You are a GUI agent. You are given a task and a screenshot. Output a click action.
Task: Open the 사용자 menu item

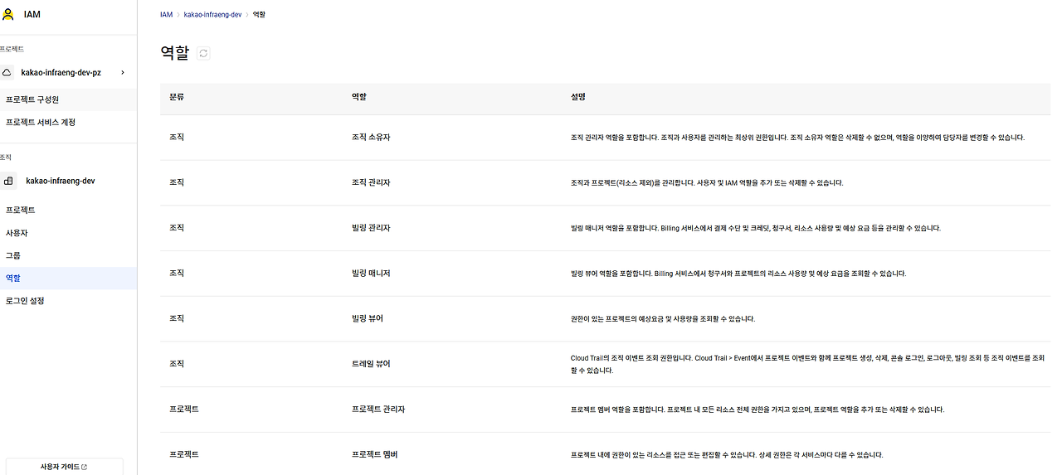68,233
